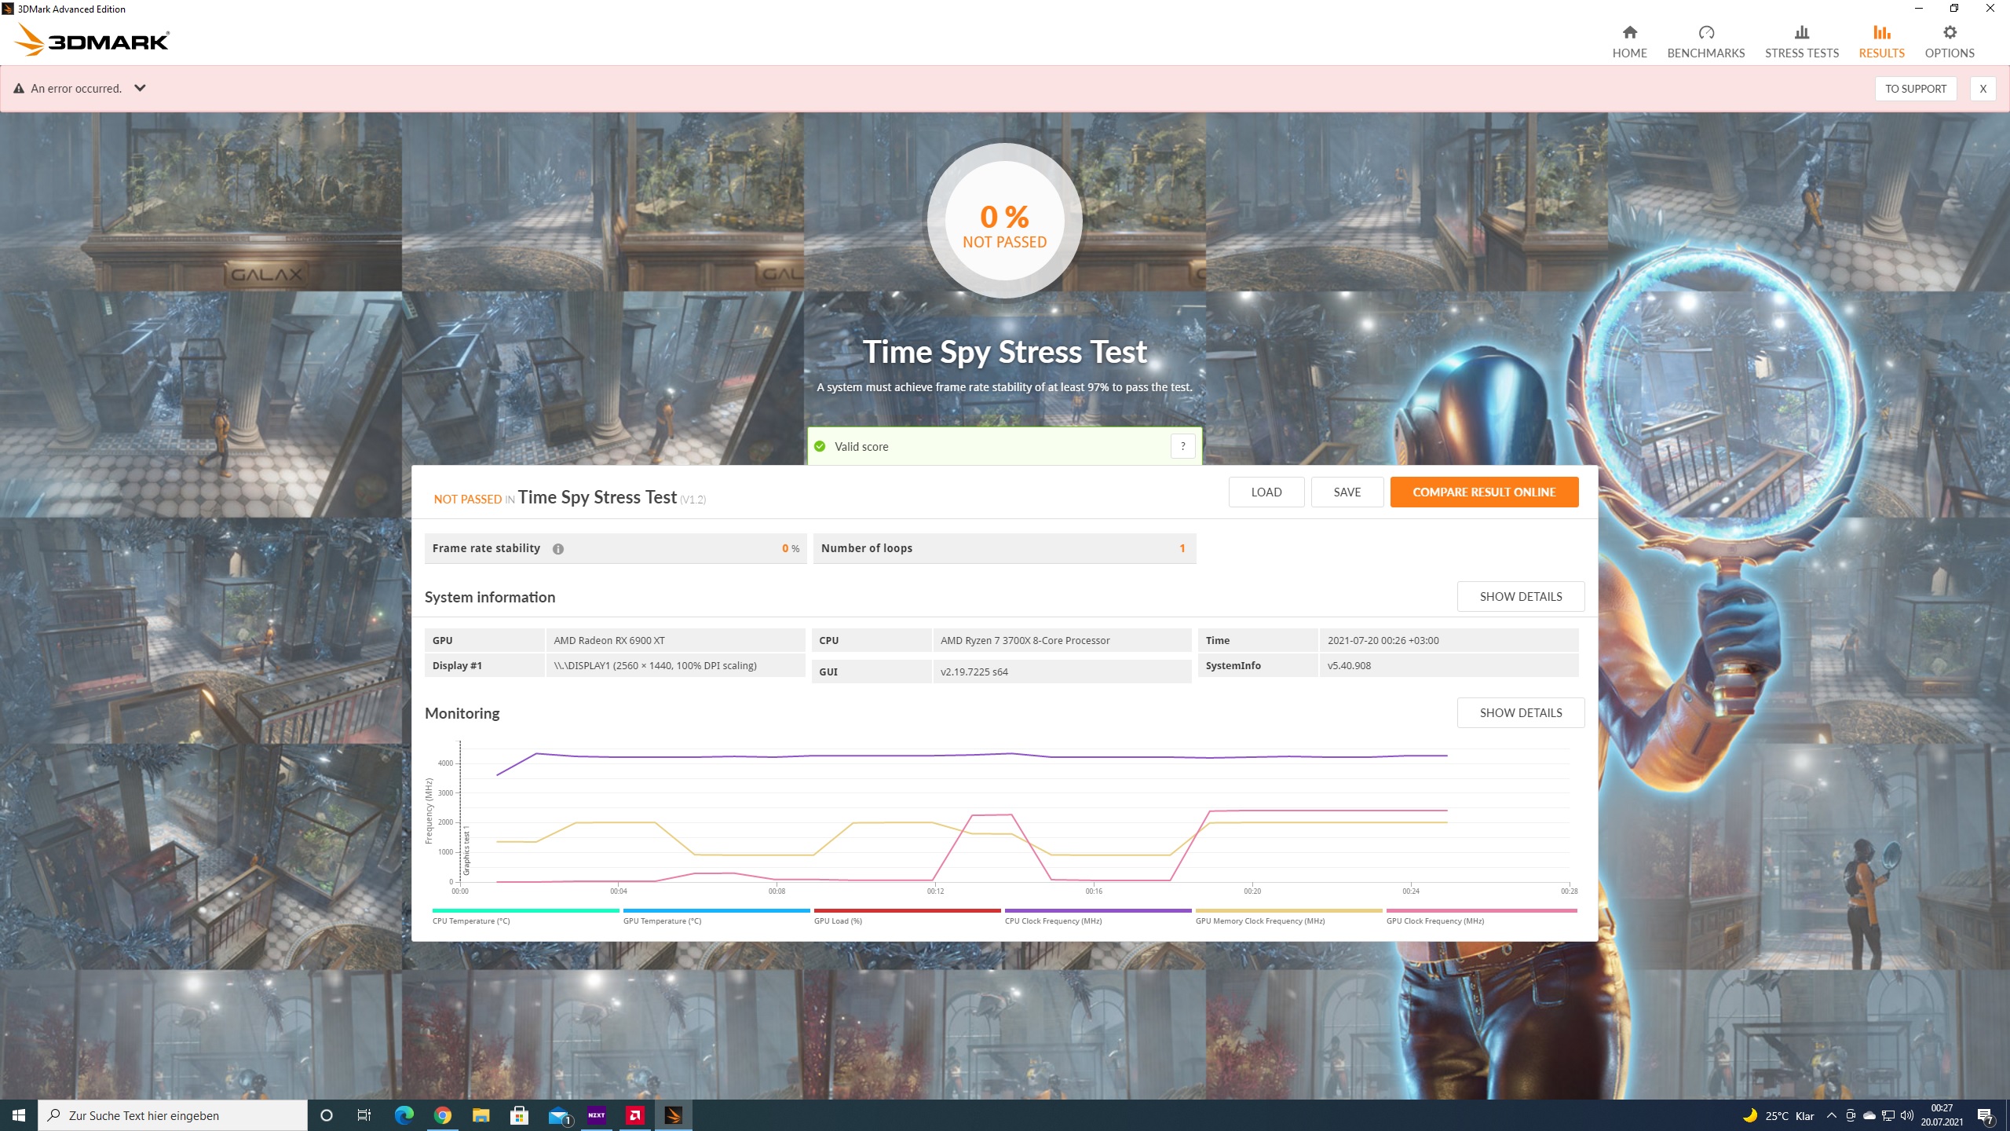Expand the error occurred message chevron
2010x1131 pixels.
click(140, 88)
